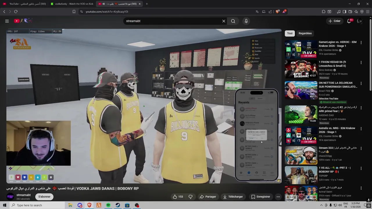Clear the streamabt search text

224,21
